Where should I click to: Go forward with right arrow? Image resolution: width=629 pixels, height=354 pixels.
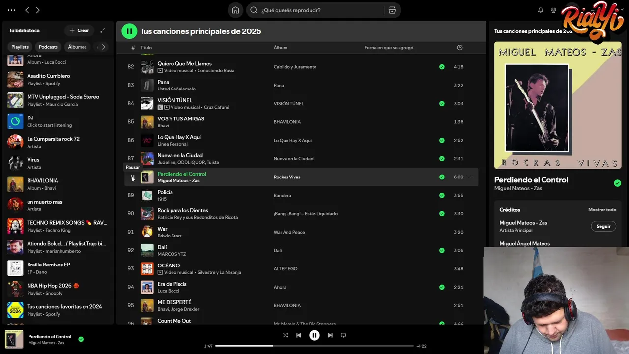click(x=38, y=10)
